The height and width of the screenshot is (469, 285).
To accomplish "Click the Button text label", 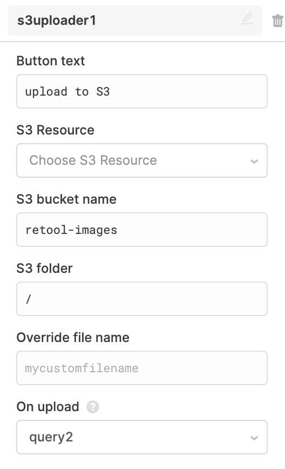I will pos(51,61).
